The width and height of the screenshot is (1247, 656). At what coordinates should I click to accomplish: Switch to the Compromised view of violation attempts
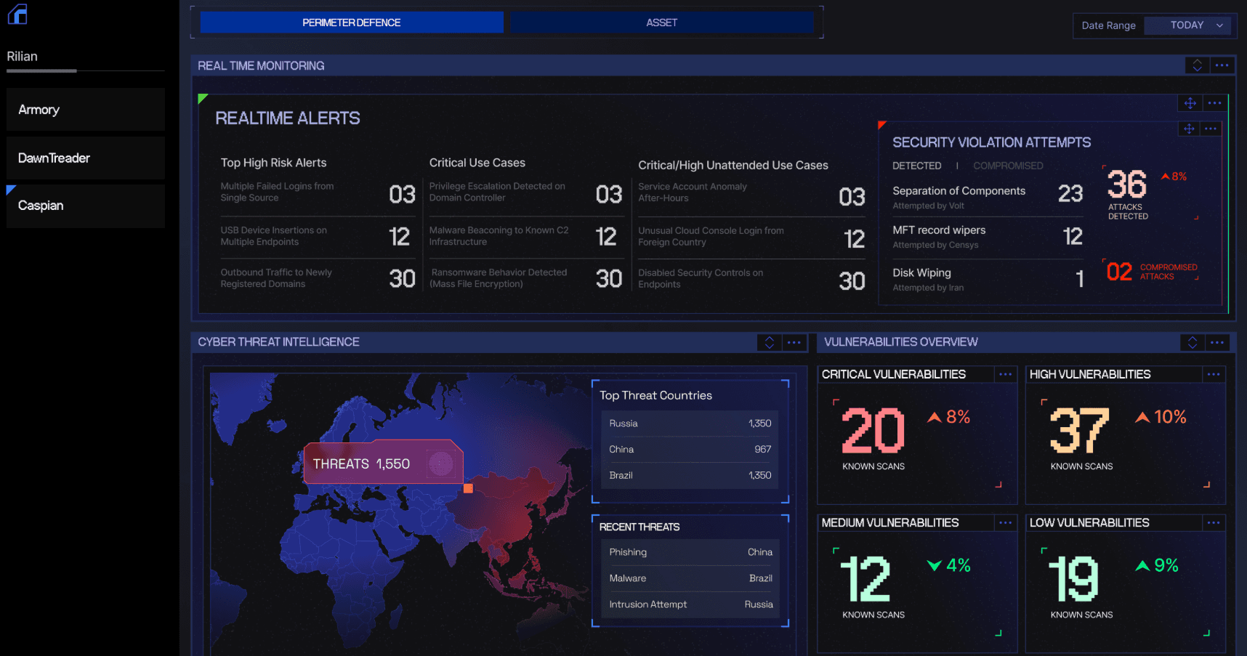pos(1009,166)
